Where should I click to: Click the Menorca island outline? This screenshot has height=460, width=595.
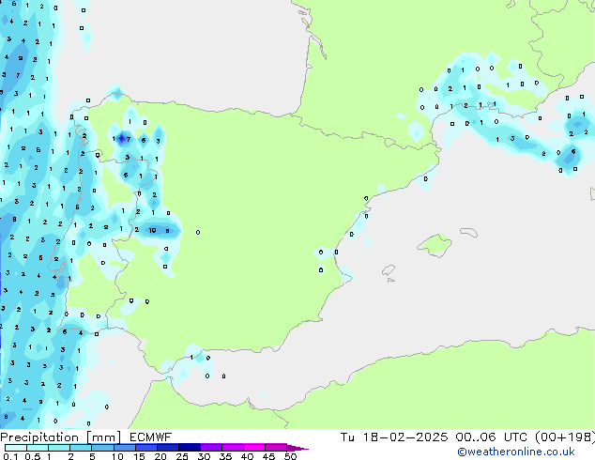tap(469, 232)
